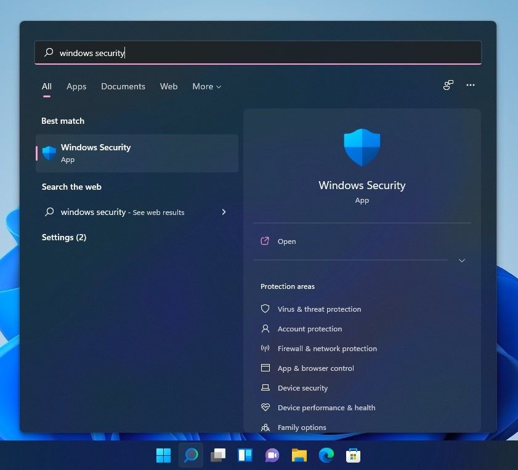Image resolution: width=518 pixels, height=470 pixels.
Task: Open Family options
Action: click(302, 427)
